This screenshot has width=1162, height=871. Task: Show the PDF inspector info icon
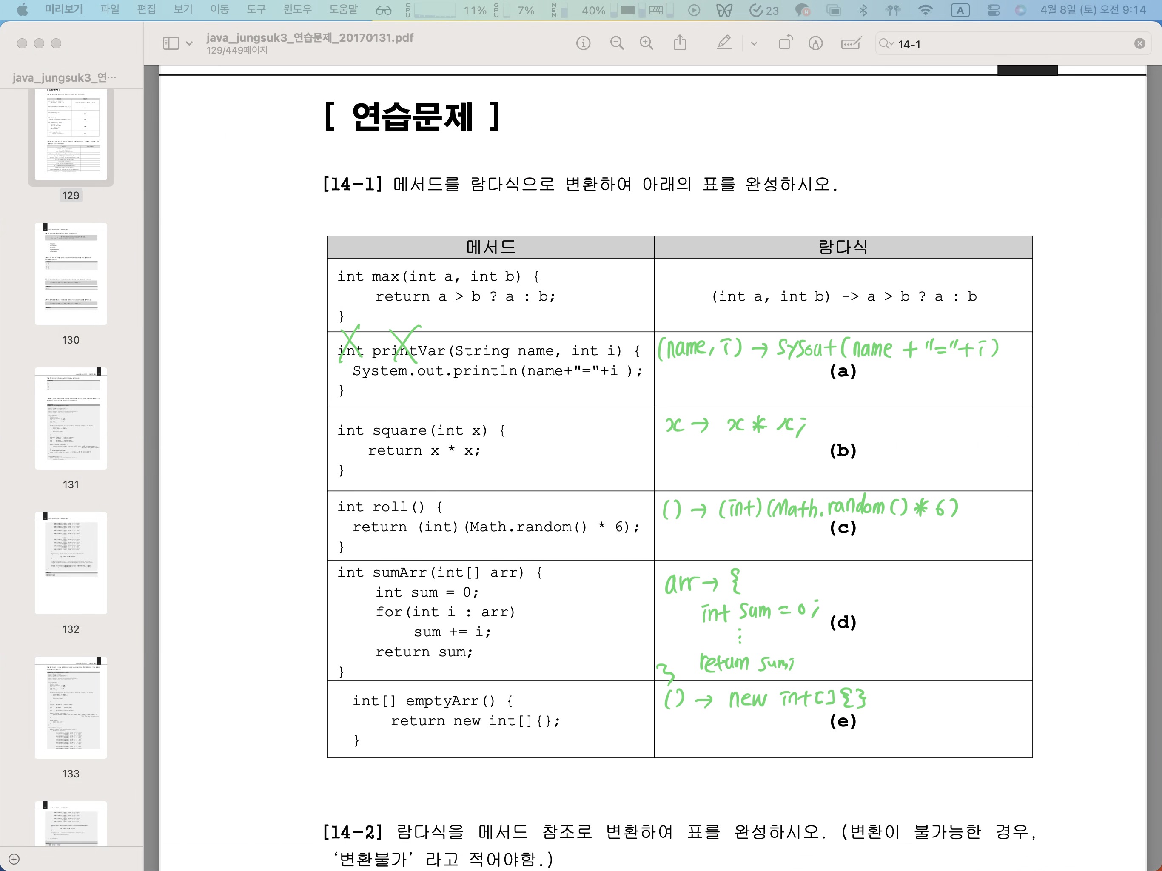click(583, 43)
